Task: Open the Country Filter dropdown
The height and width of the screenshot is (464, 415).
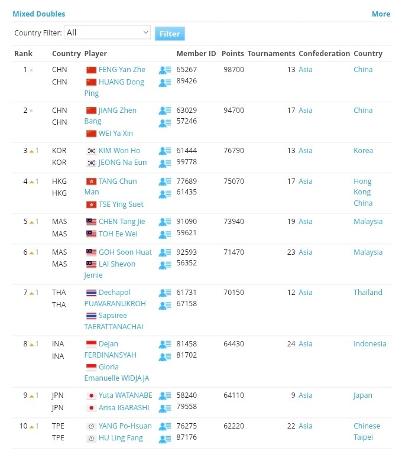Action: point(107,33)
